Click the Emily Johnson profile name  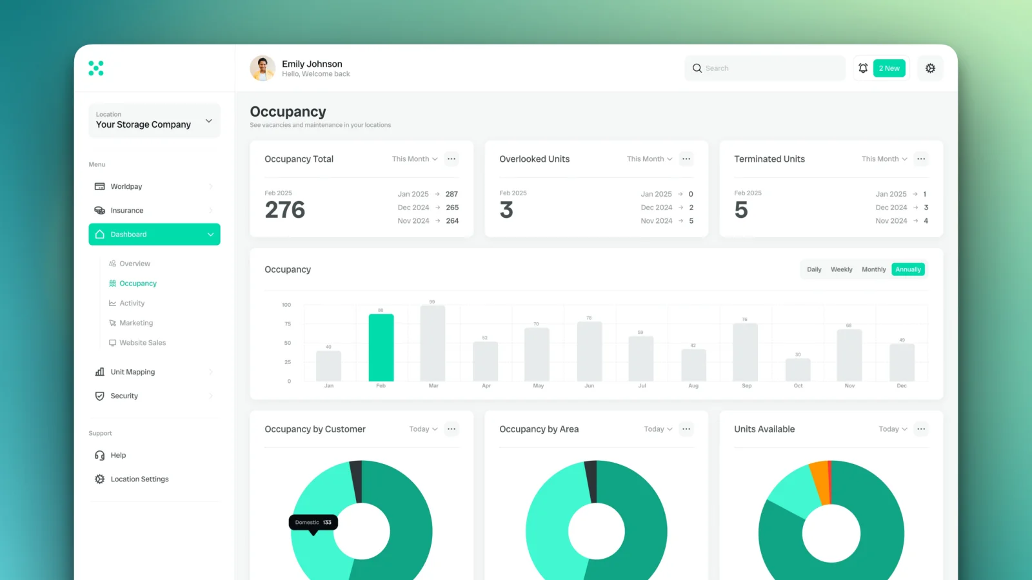tap(312, 64)
